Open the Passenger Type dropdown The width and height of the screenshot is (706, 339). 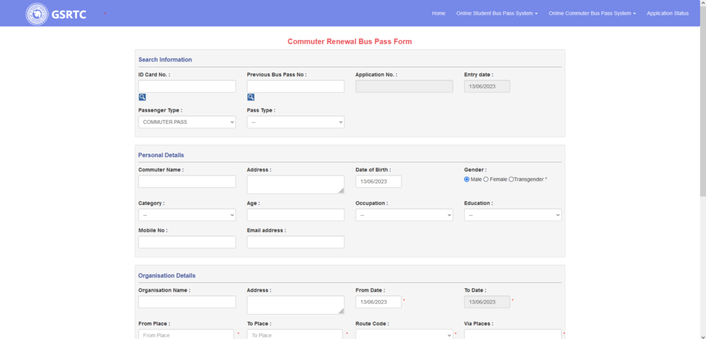click(186, 122)
